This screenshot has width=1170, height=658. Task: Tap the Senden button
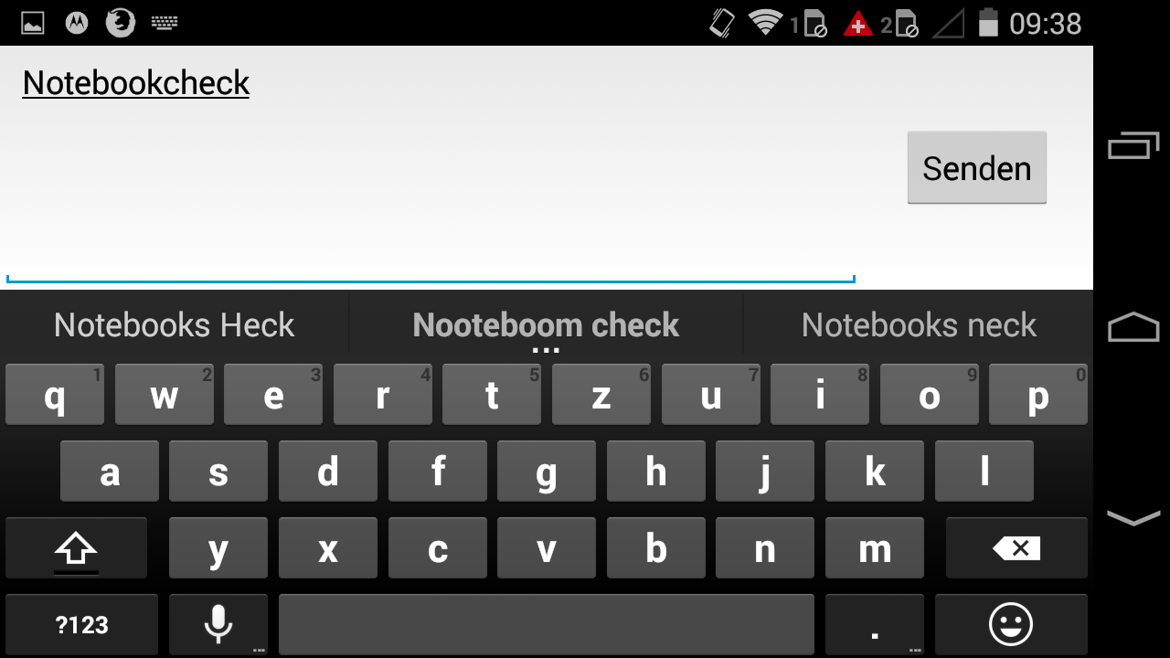(976, 167)
